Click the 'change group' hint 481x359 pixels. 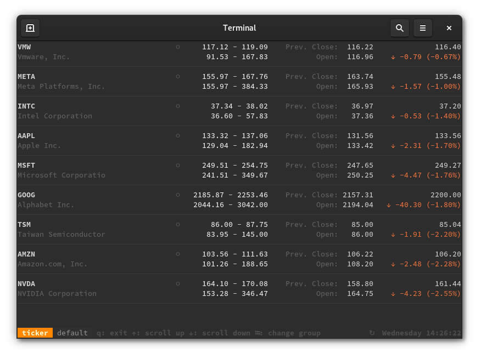click(294, 333)
